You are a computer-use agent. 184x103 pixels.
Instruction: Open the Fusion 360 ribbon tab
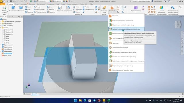tap(84, 4)
